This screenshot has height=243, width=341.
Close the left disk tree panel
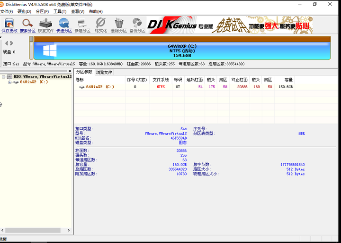point(70,71)
